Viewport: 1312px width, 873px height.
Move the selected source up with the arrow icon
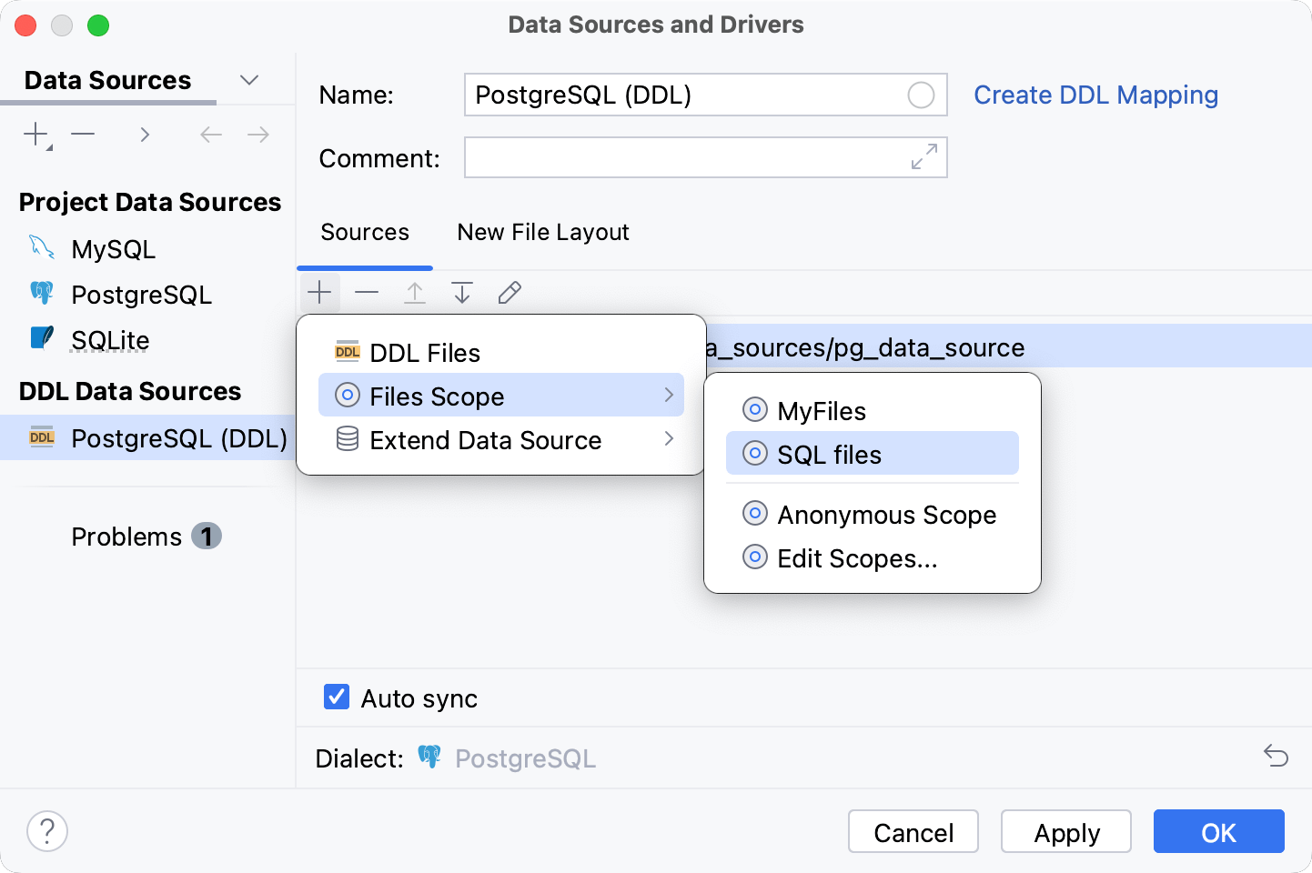(414, 292)
